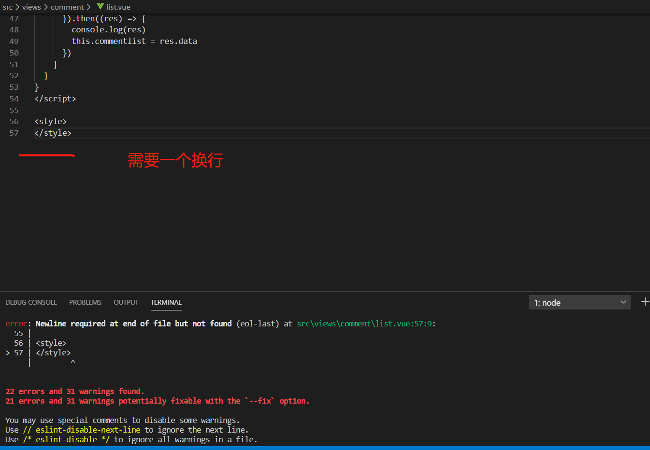Switch to the PROBLEMS tab
This screenshot has height=450, width=650.
click(x=85, y=302)
